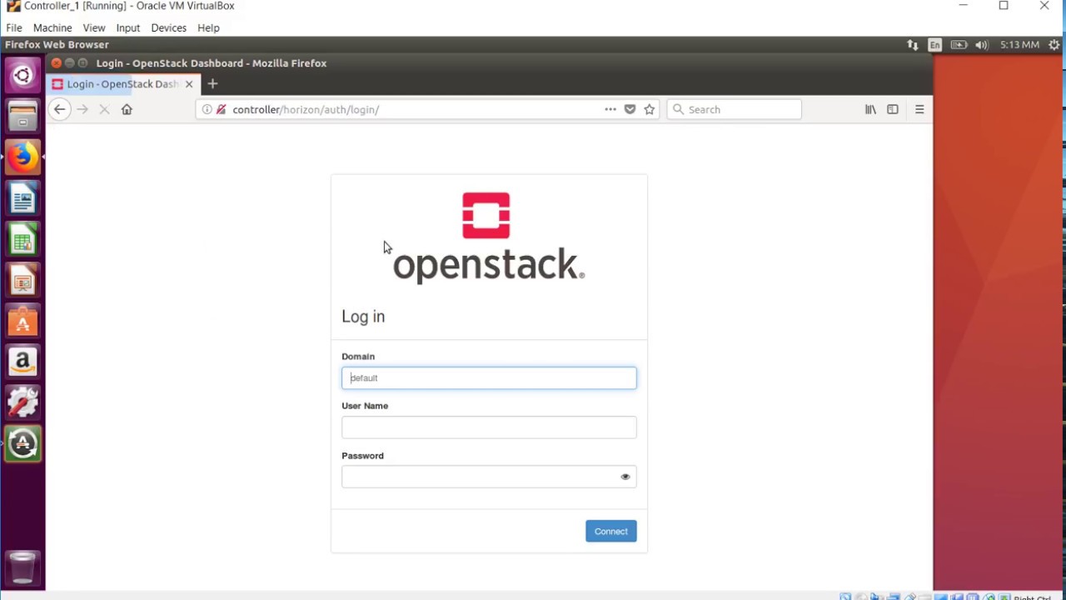Open Amazon launcher icon
Image resolution: width=1066 pixels, height=600 pixels.
pos(22,362)
